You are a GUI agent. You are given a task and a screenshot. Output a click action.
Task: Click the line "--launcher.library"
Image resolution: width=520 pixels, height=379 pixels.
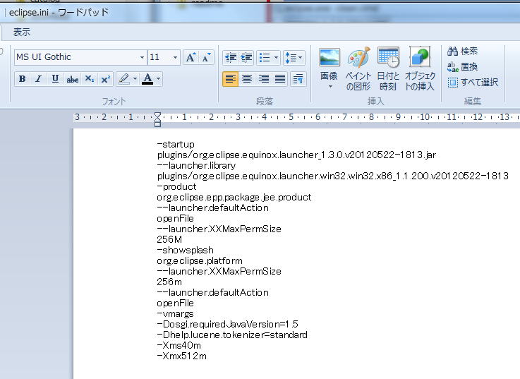pyautogui.click(x=196, y=166)
